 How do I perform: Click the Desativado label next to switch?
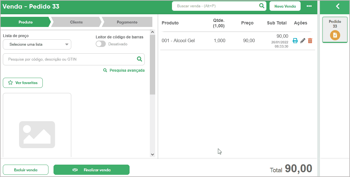(118, 44)
